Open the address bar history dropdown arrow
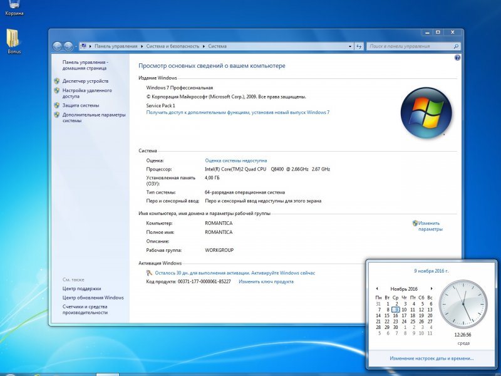This screenshot has width=501, height=376. point(350,46)
